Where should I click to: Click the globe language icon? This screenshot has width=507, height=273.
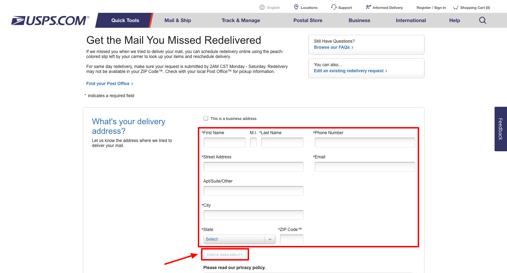click(x=262, y=7)
